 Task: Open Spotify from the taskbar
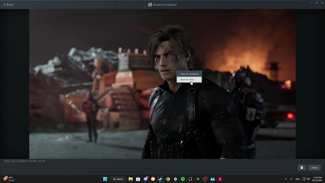[x=183, y=179]
